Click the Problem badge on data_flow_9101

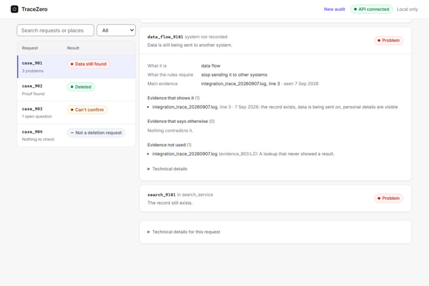click(389, 40)
